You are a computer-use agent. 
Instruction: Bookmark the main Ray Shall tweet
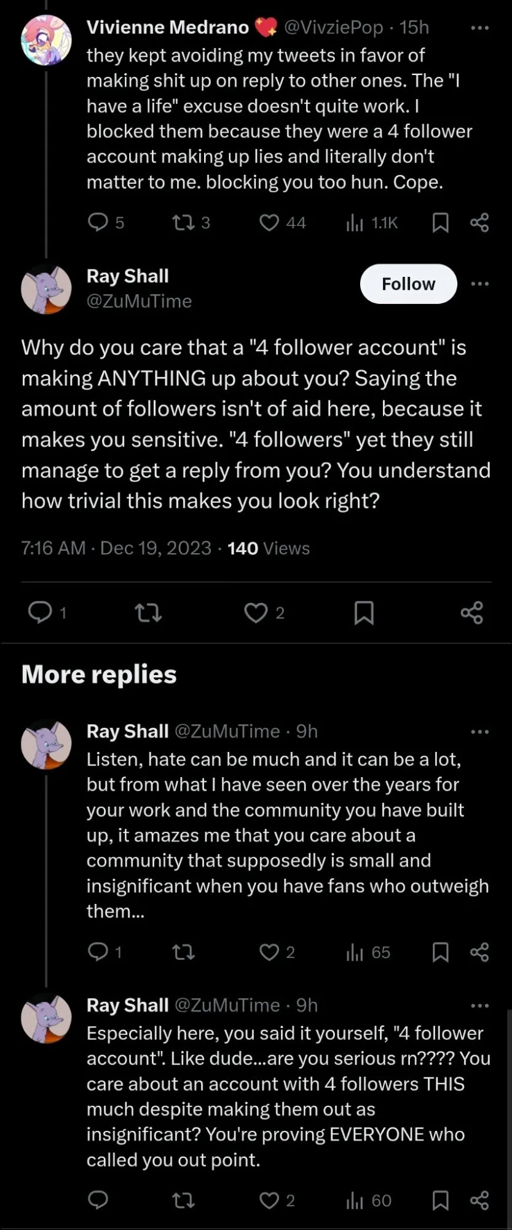tap(364, 612)
